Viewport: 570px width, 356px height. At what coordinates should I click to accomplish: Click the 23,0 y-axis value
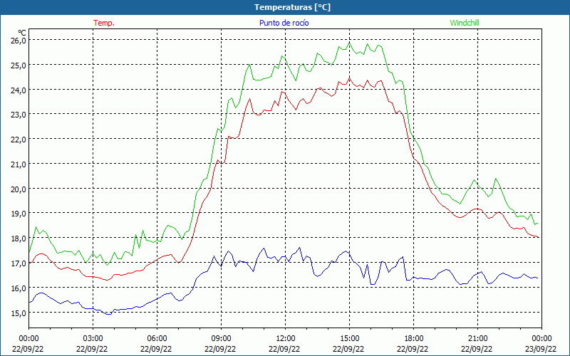click(x=19, y=115)
